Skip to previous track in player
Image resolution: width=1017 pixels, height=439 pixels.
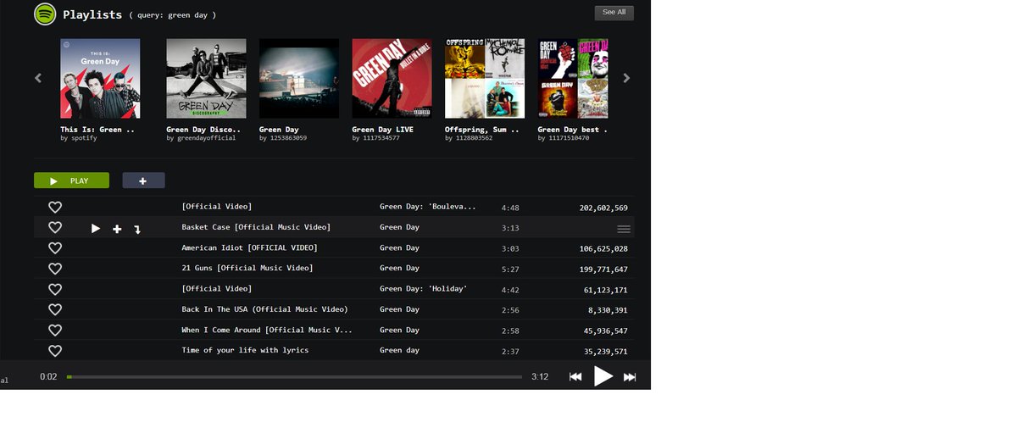pyautogui.click(x=575, y=376)
